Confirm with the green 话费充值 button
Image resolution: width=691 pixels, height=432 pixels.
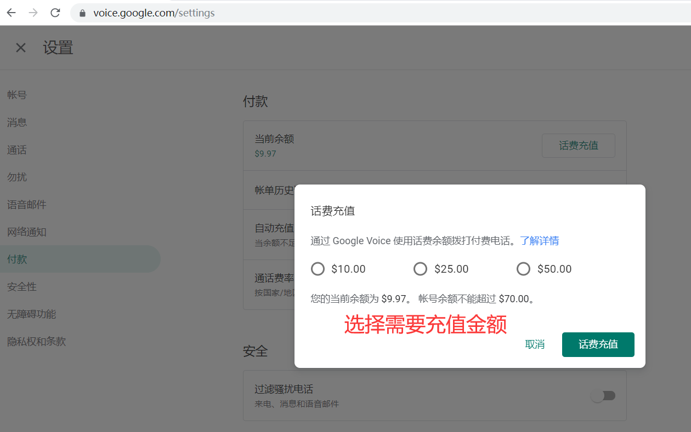pyautogui.click(x=598, y=344)
